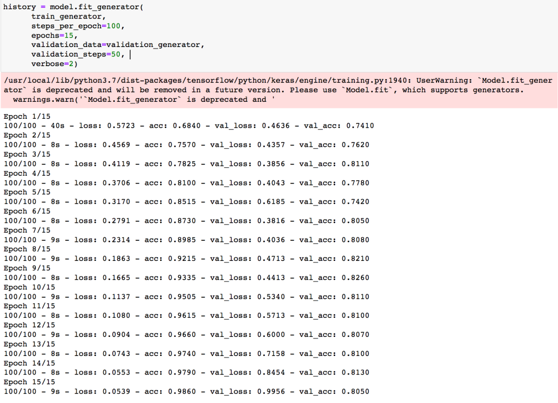Viewport: 558px width, 403px height.
Task: Click the 'warnings.warn(' warning line
Action: pos(144,100)
